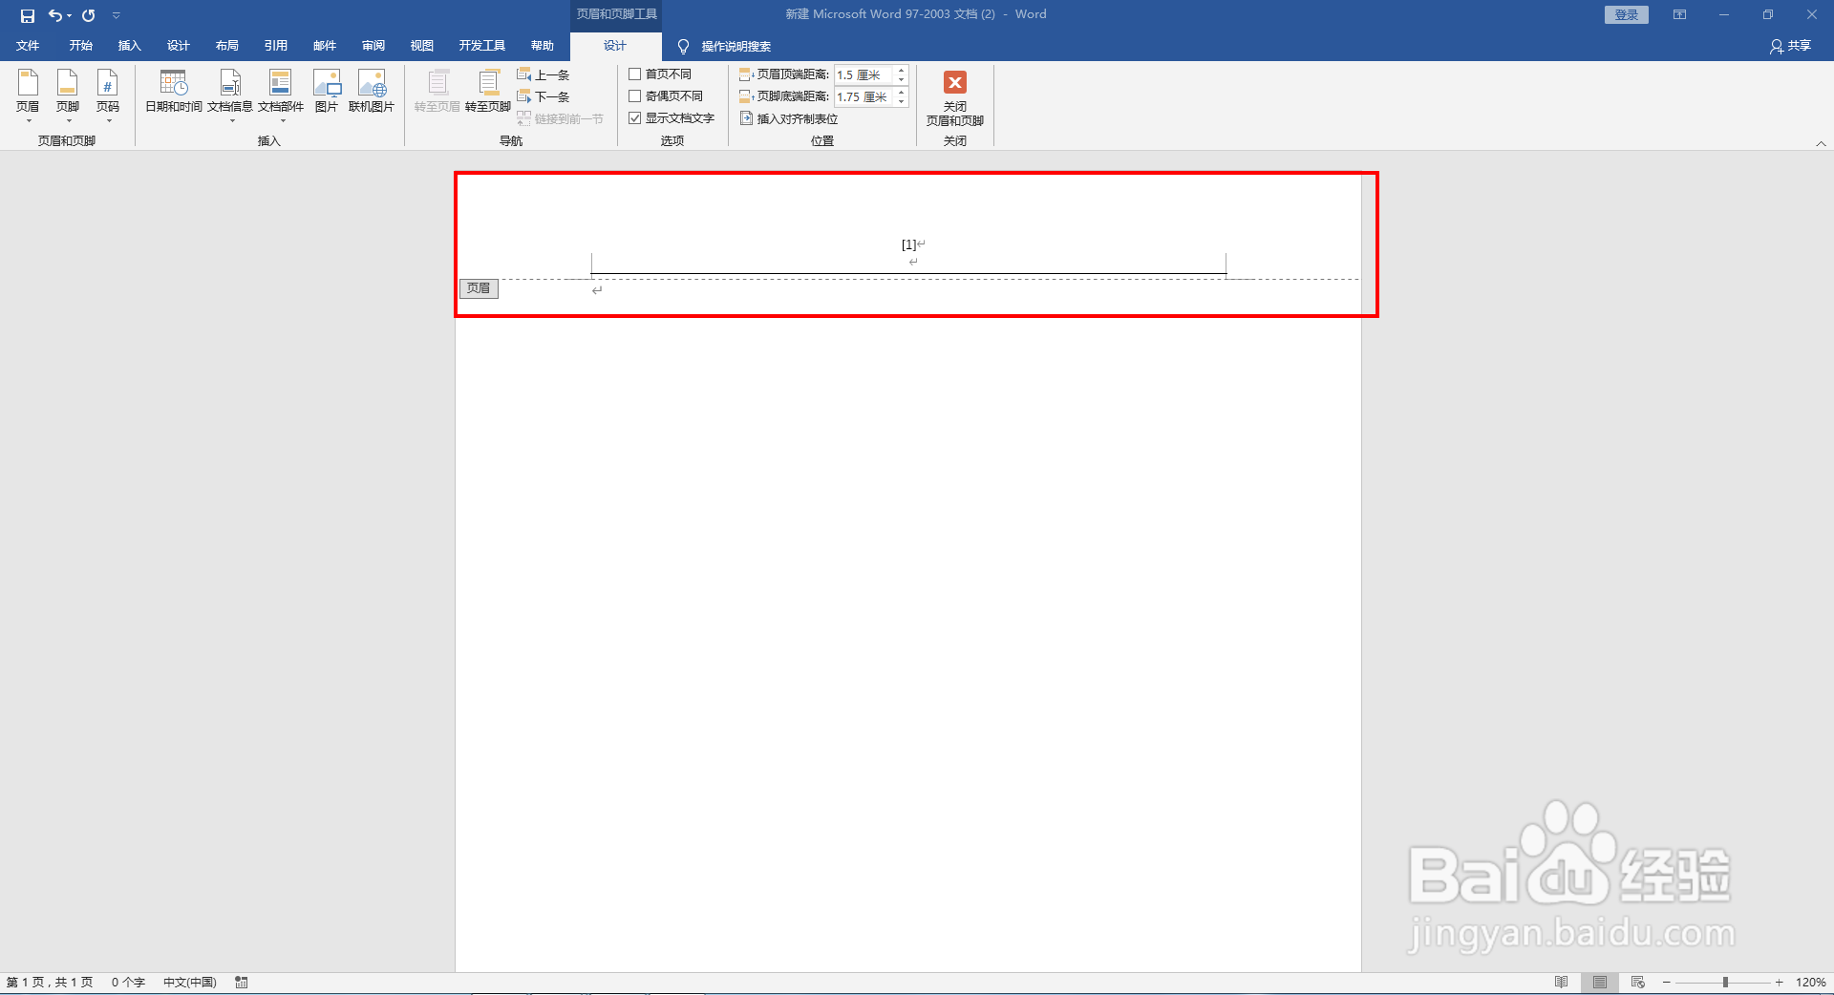
Task: Collapse the ribbon with the chevron
Action: coord(1822,142)
